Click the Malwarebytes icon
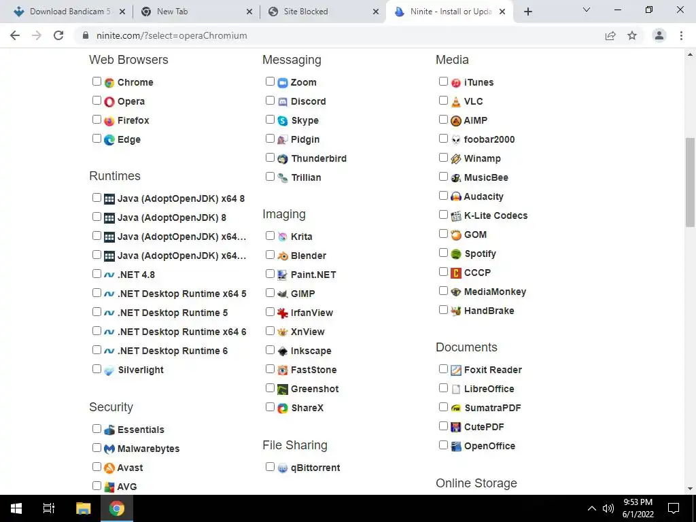696x522 pixels. tap(109, 449)
